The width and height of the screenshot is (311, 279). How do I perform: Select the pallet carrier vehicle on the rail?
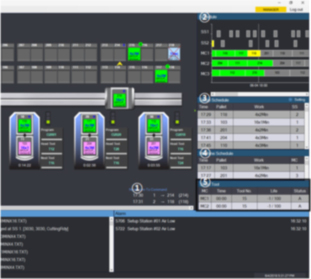coord(119,98)
